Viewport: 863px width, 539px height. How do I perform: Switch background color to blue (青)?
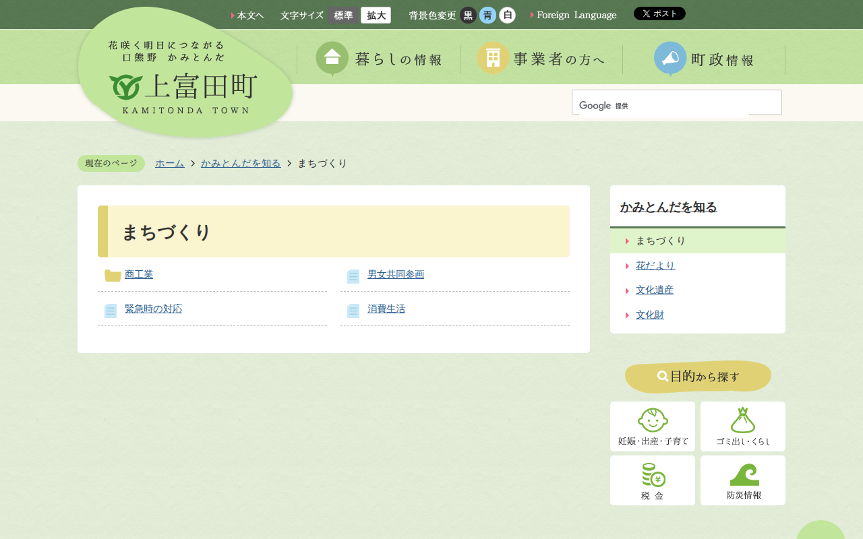[x=487, y=15]
